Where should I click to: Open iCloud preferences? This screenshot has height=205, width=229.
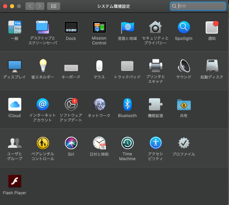(15, 104)
